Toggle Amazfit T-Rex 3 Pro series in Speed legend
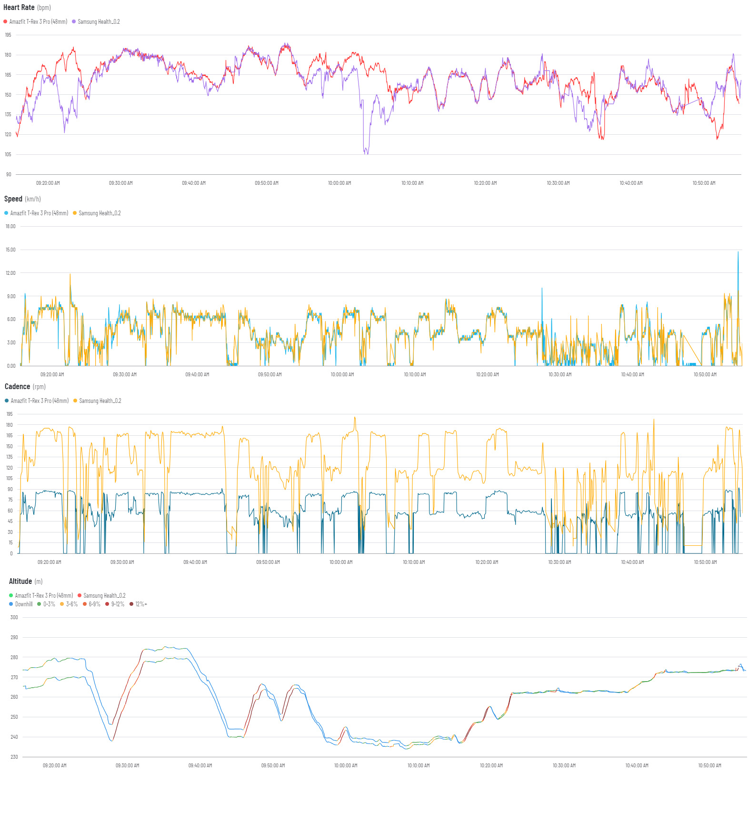This screenshot has height=823, width=748. [36, 213]
